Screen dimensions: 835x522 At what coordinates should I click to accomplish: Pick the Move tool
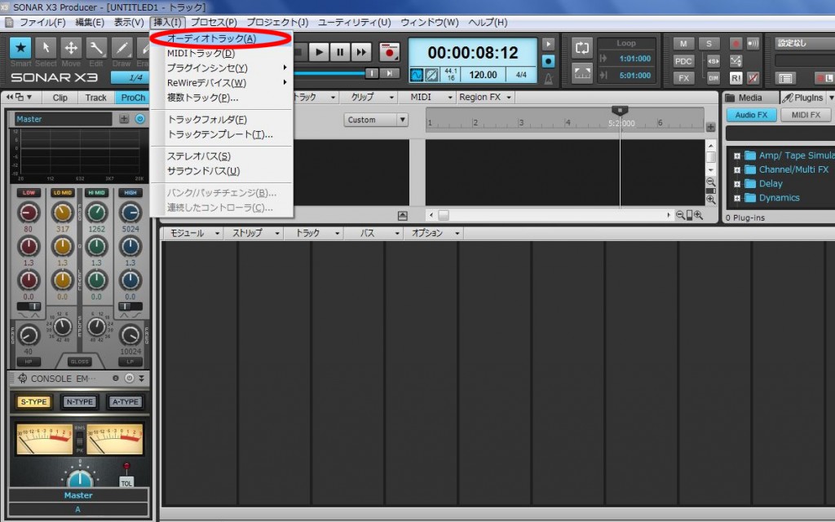(x=71, y=48)
